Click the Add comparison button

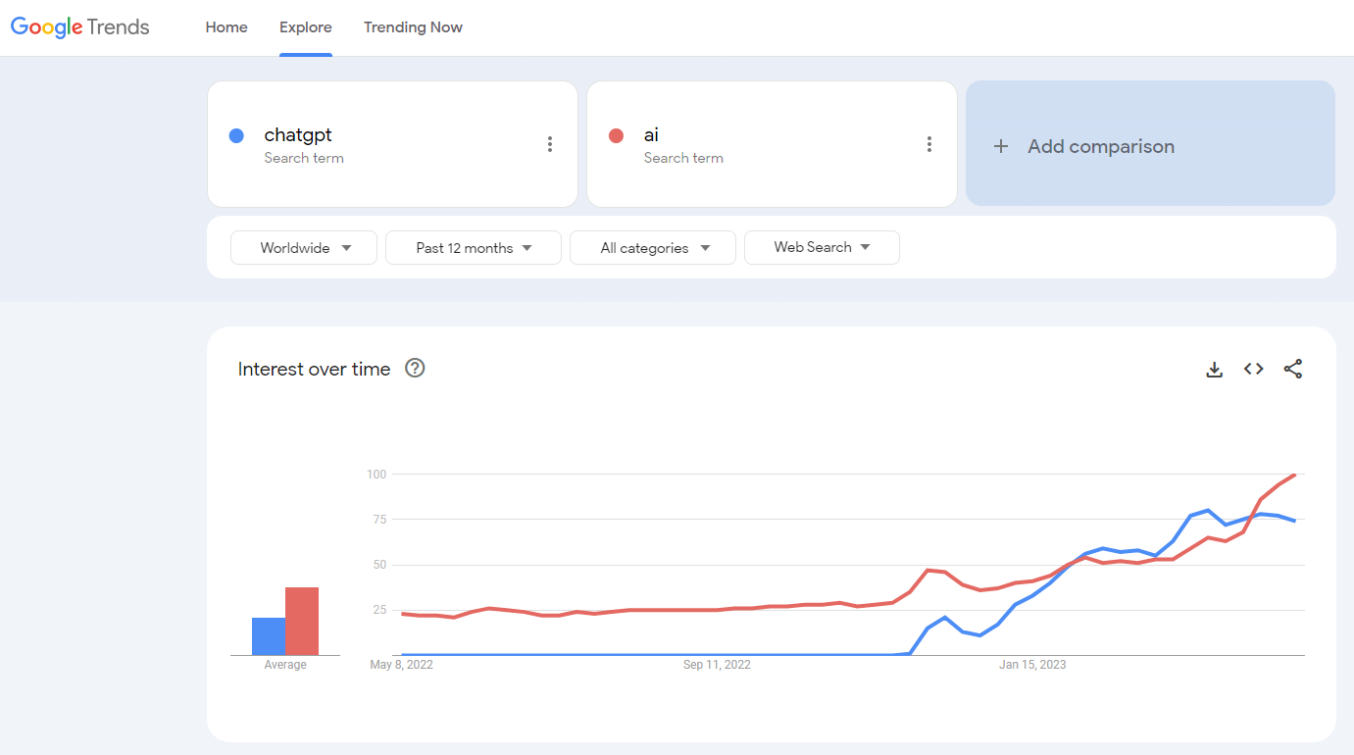pyautogui.click(x=1150, y=143)
